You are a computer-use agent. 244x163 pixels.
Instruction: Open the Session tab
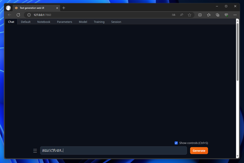coord(116,22)
